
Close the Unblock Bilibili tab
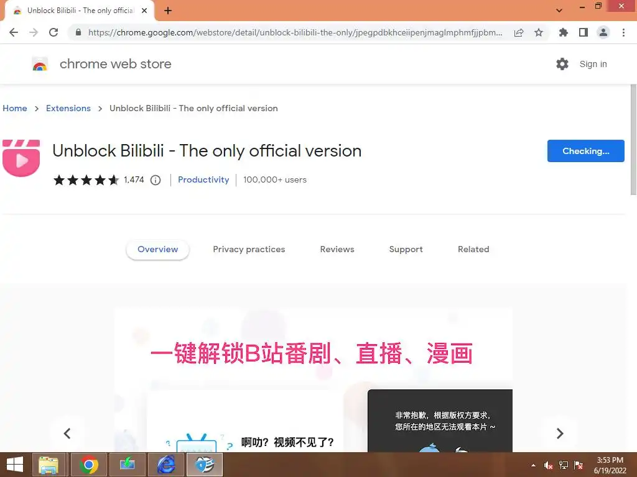click(x=144, y=11)
